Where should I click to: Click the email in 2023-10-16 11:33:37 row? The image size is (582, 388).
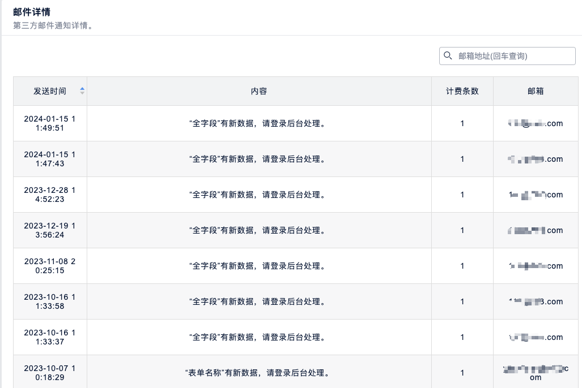click(536, 337)
